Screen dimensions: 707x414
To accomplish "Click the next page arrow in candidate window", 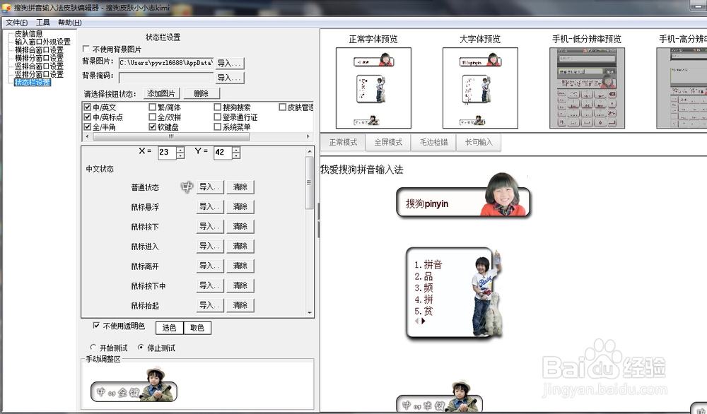I will [x=423, y=321].
